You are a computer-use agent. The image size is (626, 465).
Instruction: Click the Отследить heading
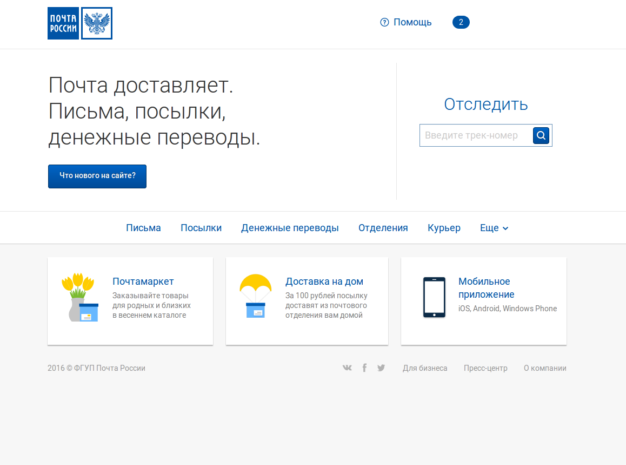pyautogui.click(x=486, y=104)
